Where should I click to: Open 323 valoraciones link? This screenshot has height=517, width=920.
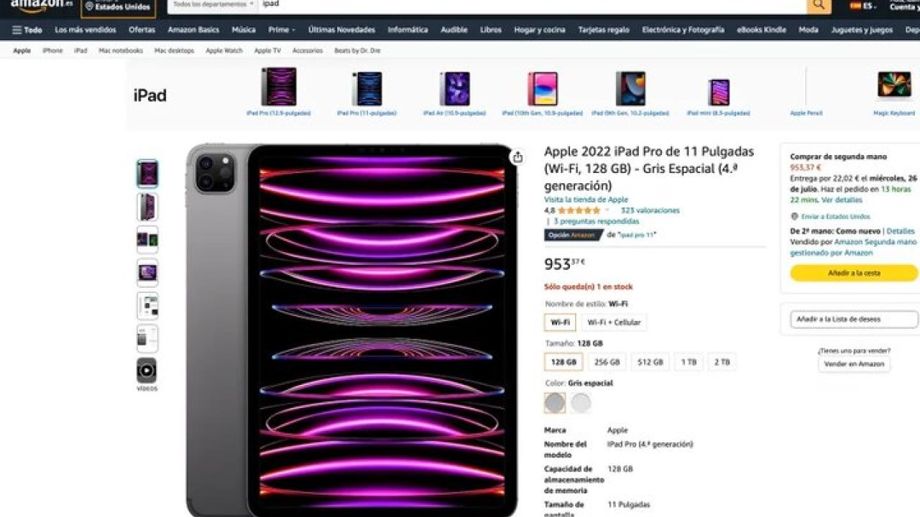tap(650, 210)
